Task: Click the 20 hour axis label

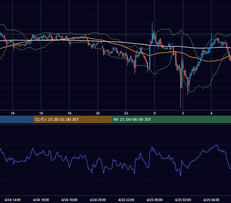Action: click(x=98, y=113)
